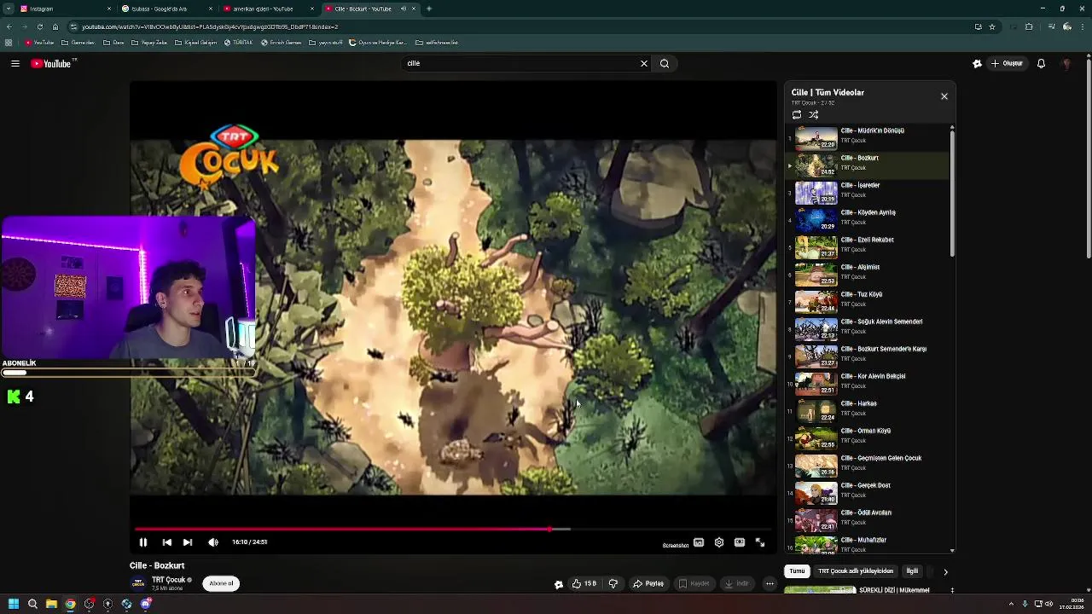Subscribe with the Abone ol button
The width and height of the screenshot is (1092, 614).
[221, 583]
